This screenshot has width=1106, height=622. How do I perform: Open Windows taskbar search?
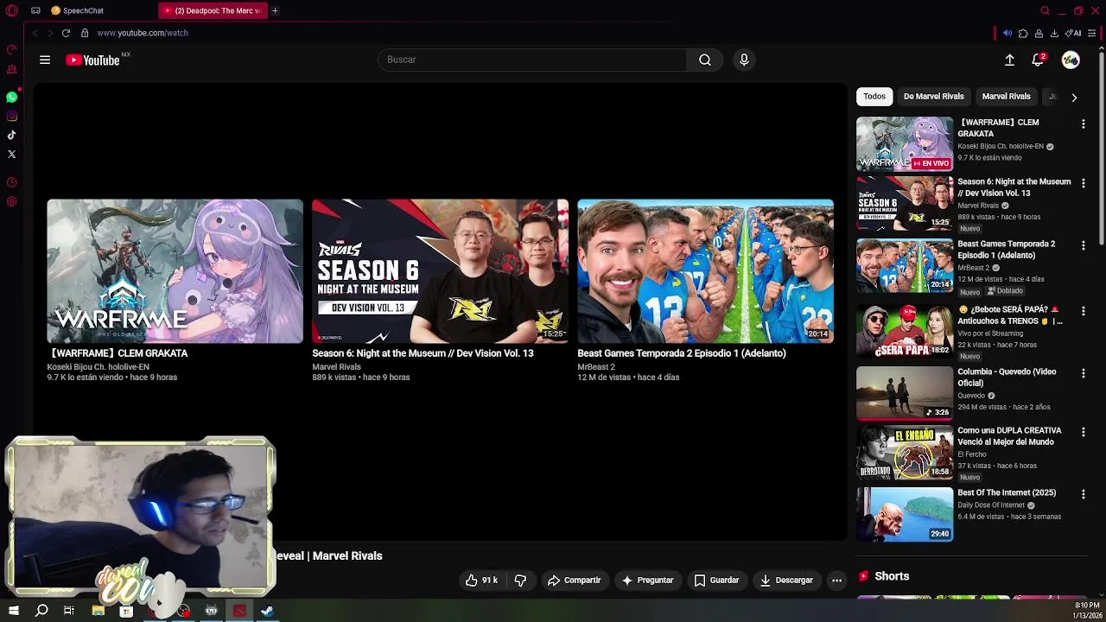pyautogui.click(x=41, y=611)
